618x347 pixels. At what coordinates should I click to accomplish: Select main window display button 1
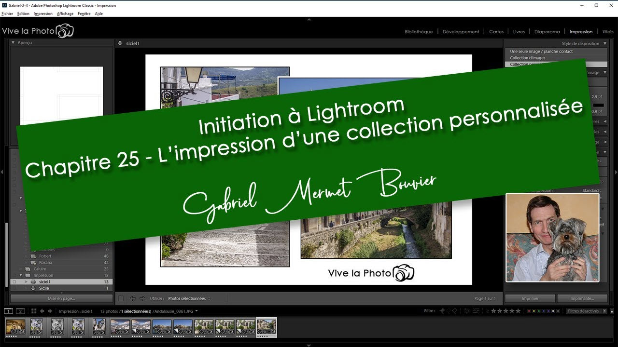(x=8, y=311)
